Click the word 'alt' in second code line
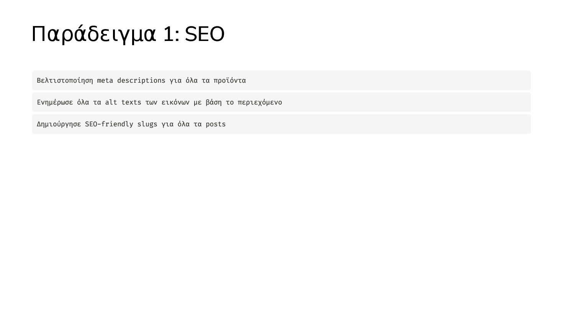 tap(111, 102)
